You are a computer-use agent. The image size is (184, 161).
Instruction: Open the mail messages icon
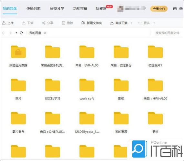pyautogui.click(x=175, y=9)
